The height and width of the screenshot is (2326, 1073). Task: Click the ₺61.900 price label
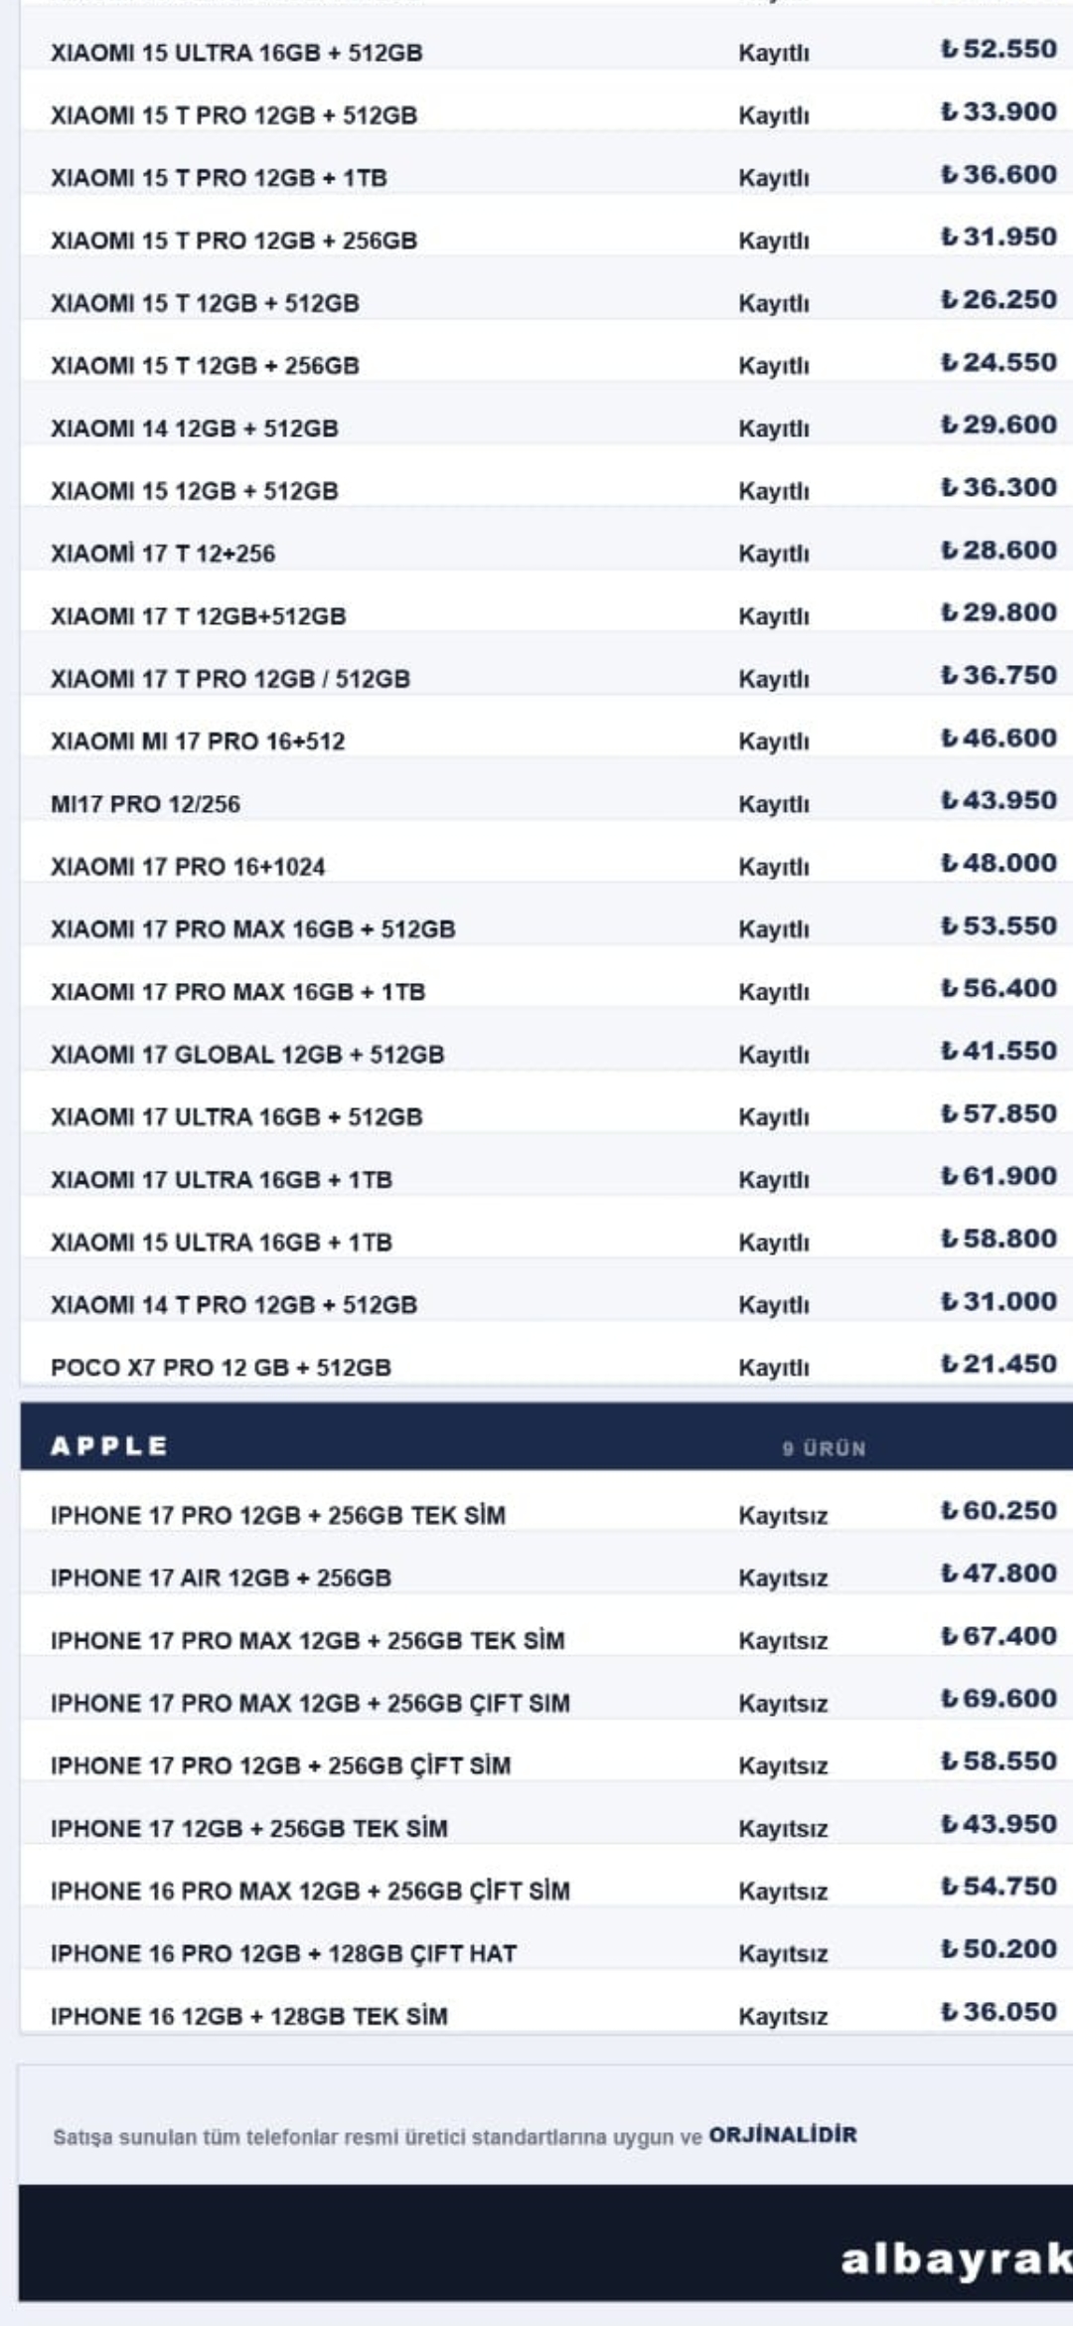998,1177
